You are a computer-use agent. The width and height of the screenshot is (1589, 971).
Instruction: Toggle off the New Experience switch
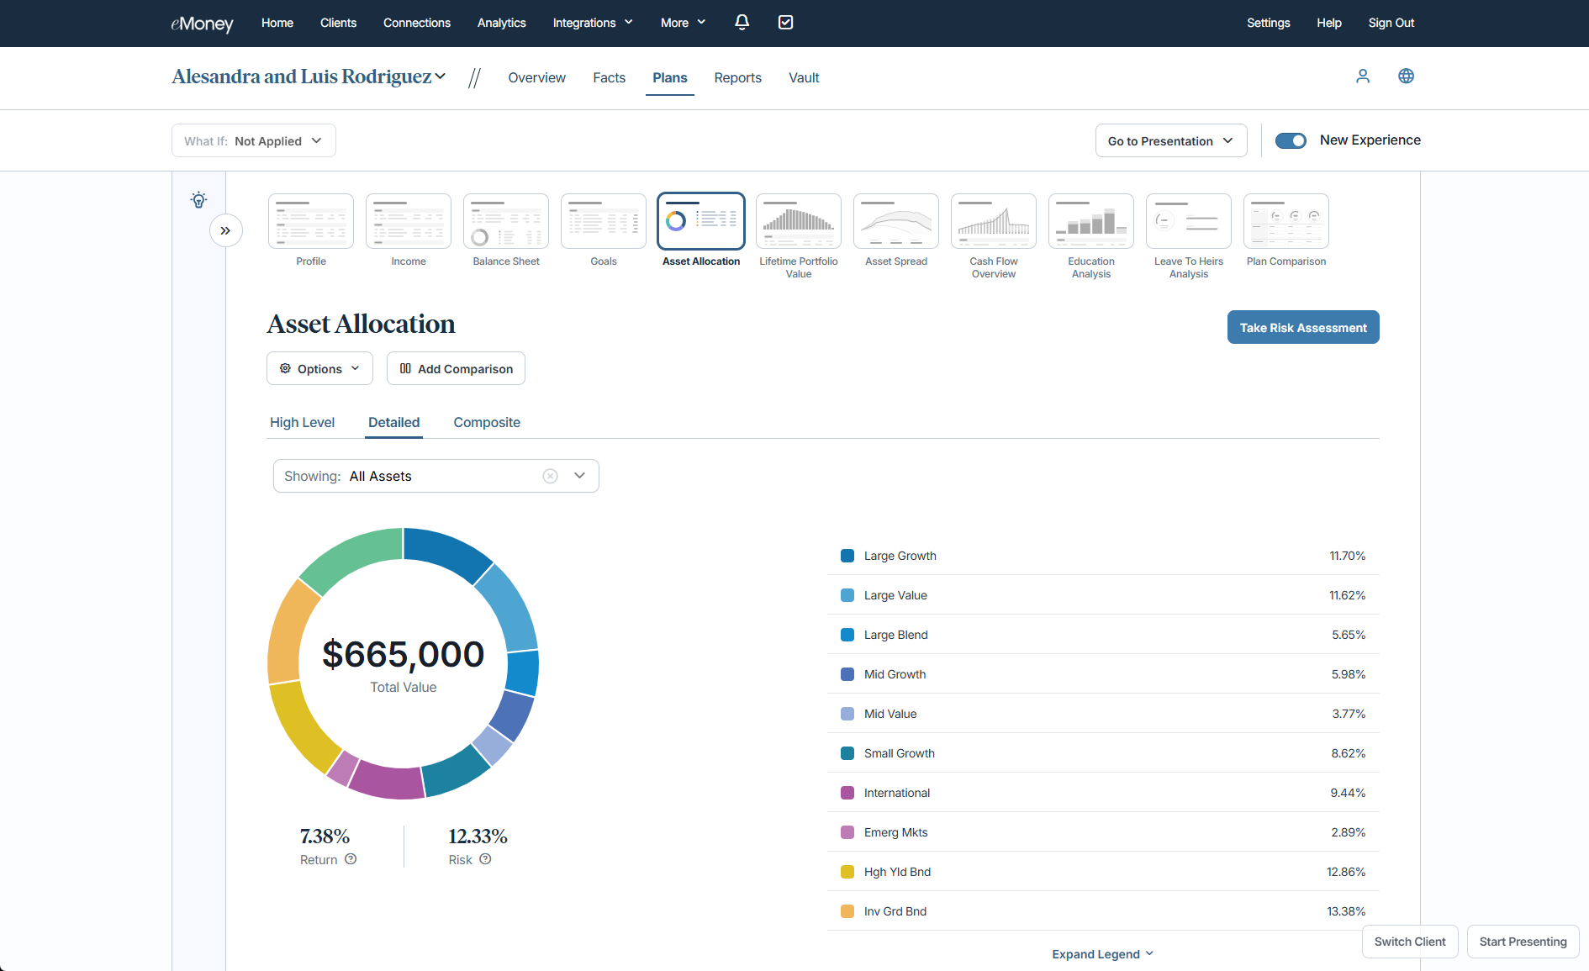1291,140
